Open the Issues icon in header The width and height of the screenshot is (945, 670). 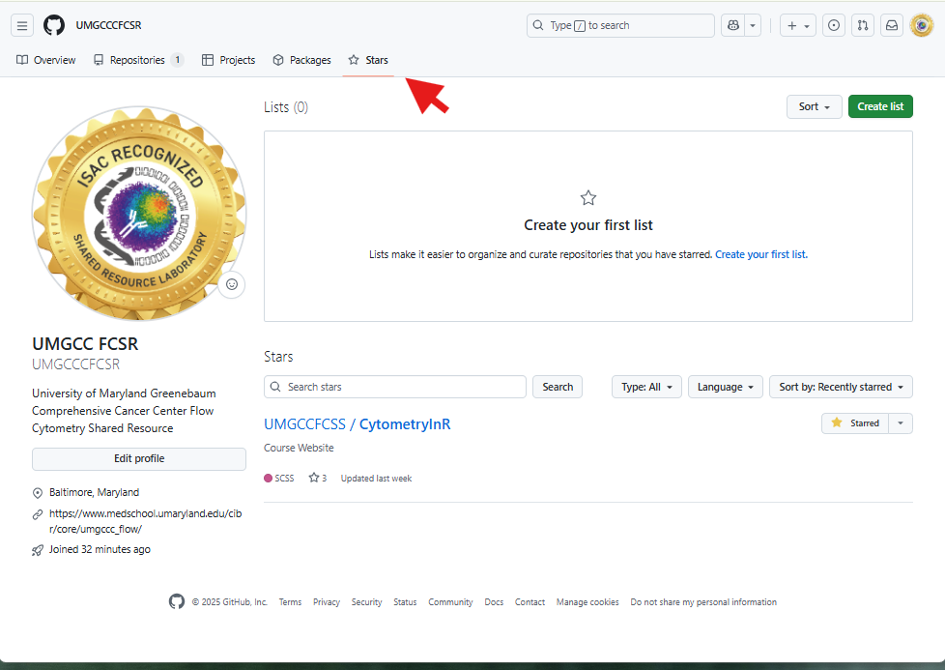coord(834,25)
